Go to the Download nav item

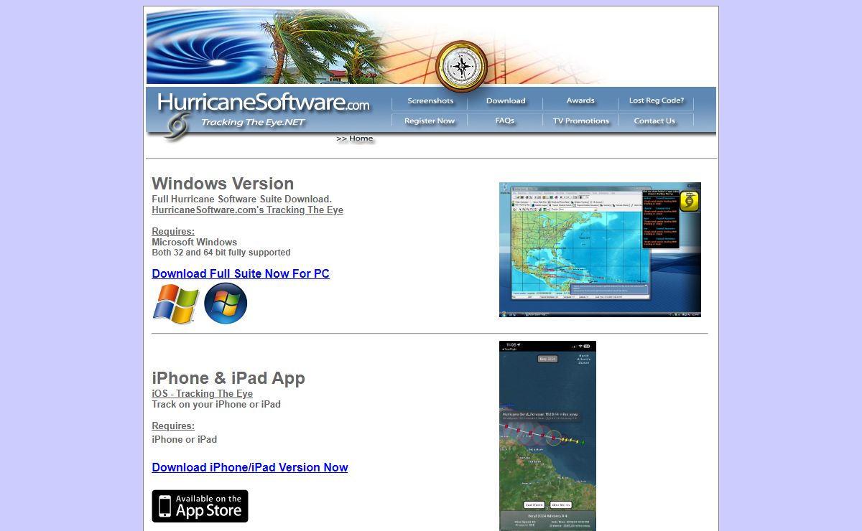pyautogui.click(x=506, y=101)
